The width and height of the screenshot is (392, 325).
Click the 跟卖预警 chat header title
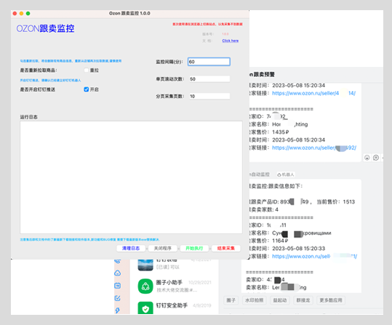263,74
